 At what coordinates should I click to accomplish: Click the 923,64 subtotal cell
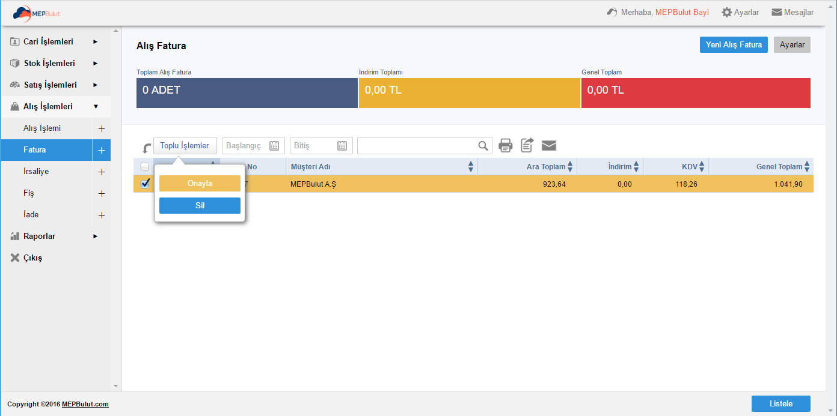point(554,184)
